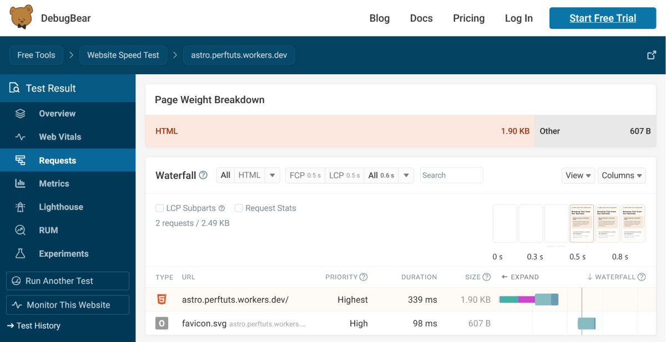Click the astro.perftuts.workers.dev/ request URL
This screenshot has width=666, height=342.
[235, 300]
